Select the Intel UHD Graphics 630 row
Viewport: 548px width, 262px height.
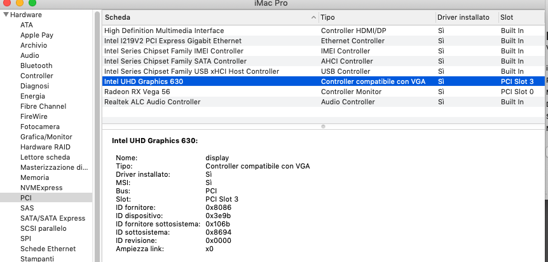point(324,81)
